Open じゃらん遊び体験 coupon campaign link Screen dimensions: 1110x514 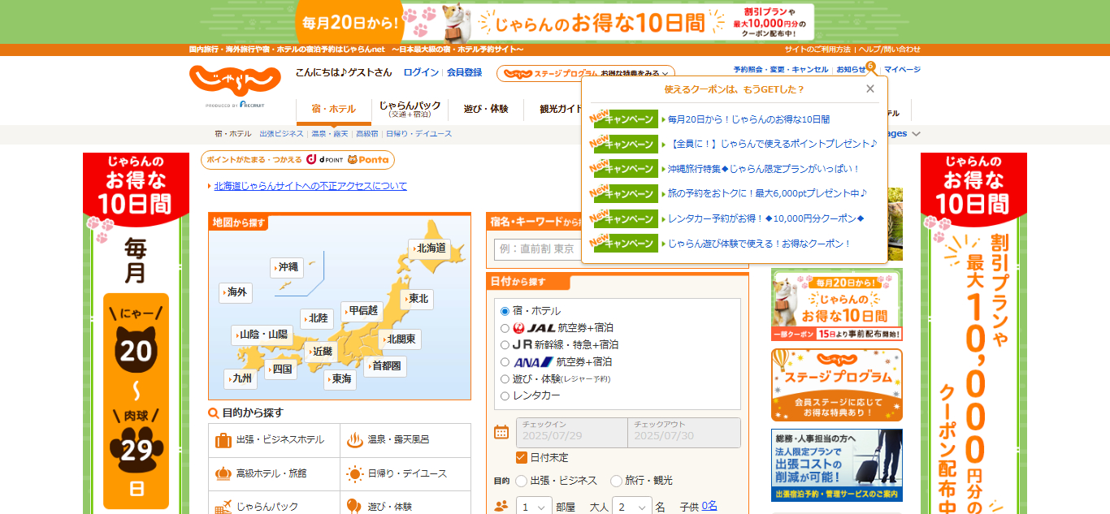(759, 244)
